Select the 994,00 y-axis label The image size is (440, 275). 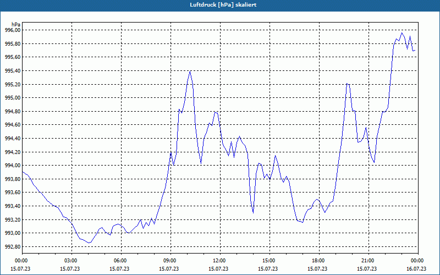tap(13, 166)
